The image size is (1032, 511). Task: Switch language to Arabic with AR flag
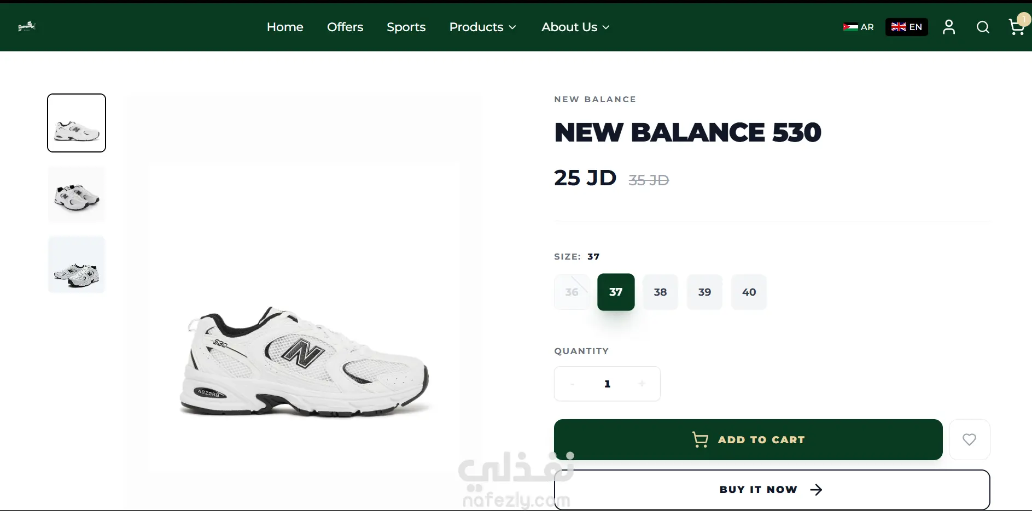click(x=858, y=27)
